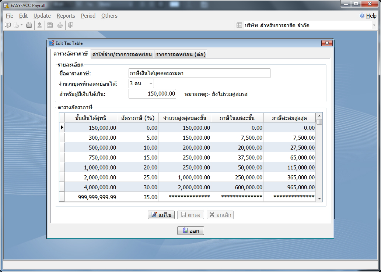This screenshot has height=272, width=381.
Task: Click the calendar icon in the toolbar
Action: tap(50, 25)
